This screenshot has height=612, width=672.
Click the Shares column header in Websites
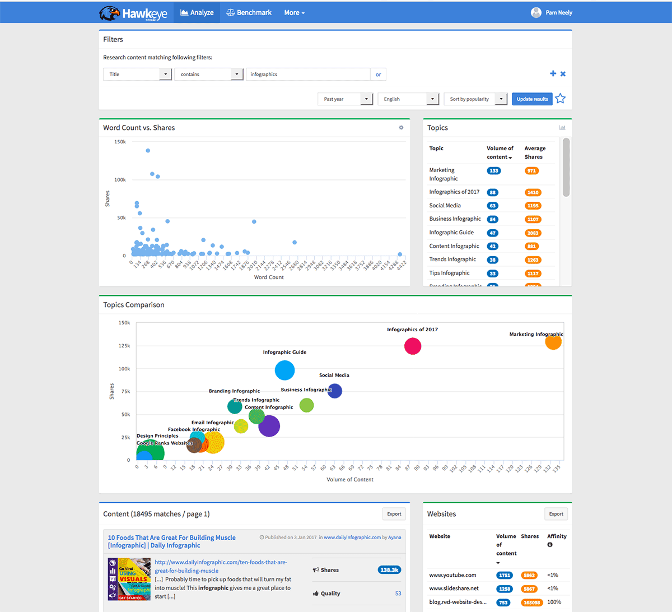point(530,536)
